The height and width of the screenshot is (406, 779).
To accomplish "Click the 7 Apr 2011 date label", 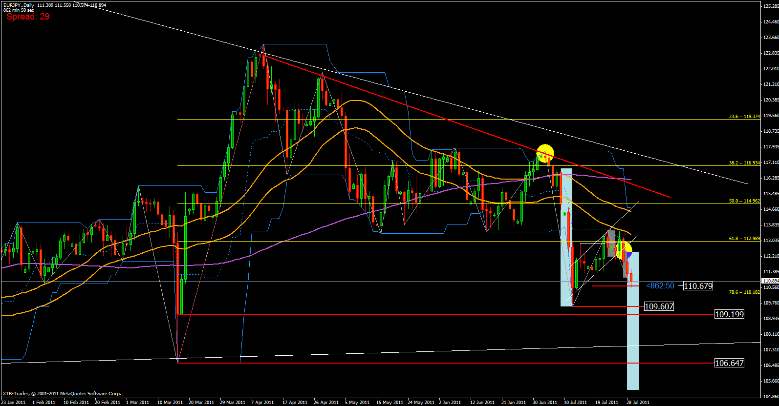I will [x=262, y=403].
